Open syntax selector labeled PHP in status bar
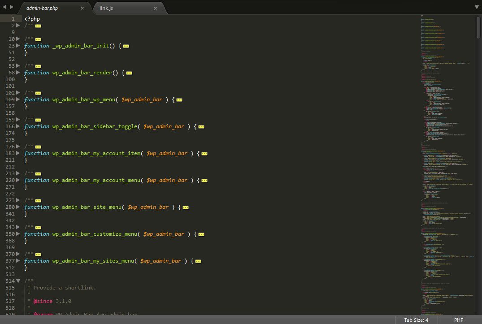Viewport: 482px width, 324px height. 459,320
